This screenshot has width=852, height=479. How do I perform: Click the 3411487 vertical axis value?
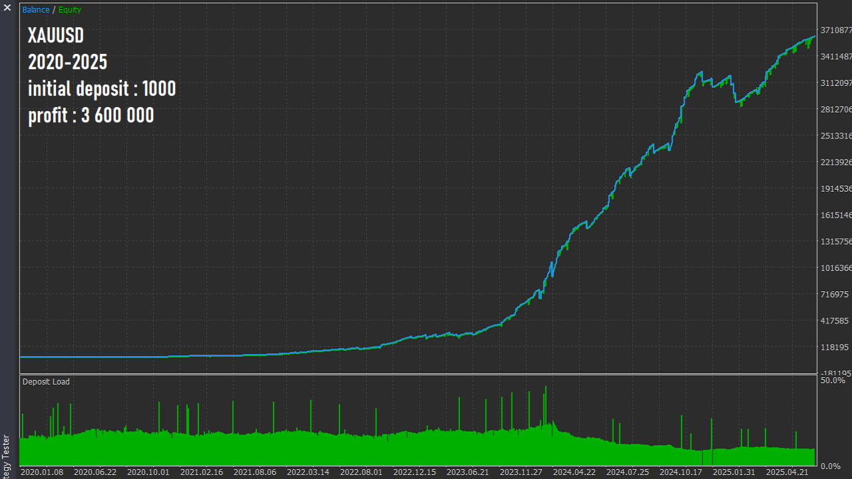[836, 57]
